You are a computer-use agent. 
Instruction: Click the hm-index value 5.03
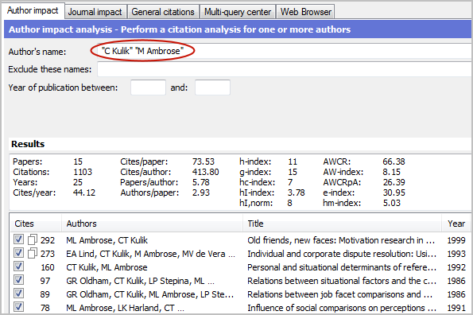[x=392, y=203]
